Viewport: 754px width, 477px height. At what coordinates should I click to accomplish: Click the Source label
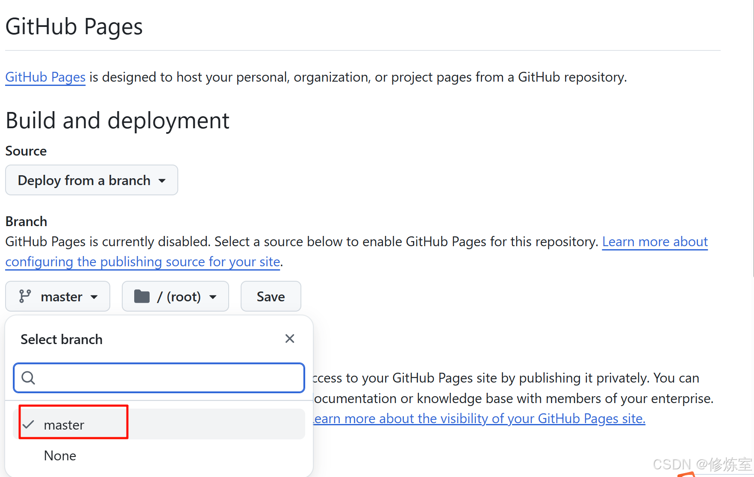tap(26, 151)
